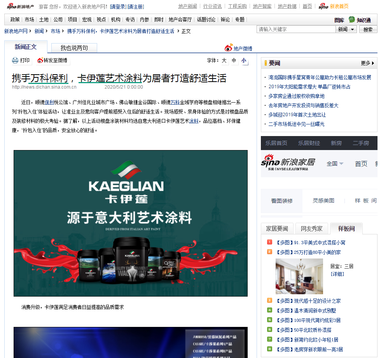Open the 我也说两句 tab
The height and width of the screenshot is (358, 381).
tap(74, 48)
